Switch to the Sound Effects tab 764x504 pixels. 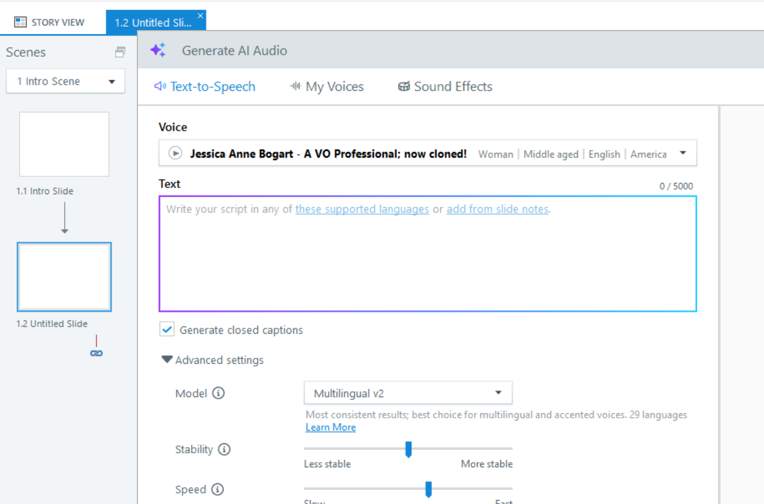[x=445, y=87]
